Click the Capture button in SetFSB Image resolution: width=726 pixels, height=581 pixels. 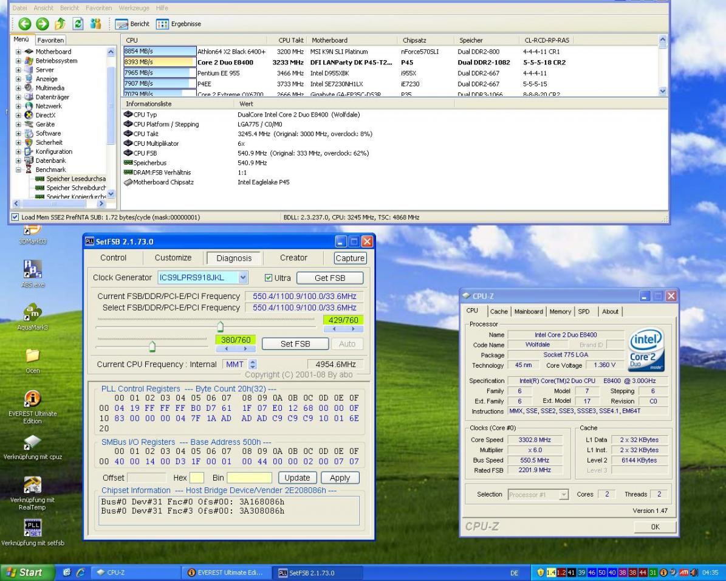click(350, 258)
